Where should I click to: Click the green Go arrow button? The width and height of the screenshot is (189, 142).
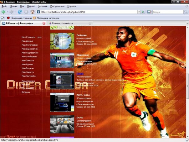coord(143,12)
